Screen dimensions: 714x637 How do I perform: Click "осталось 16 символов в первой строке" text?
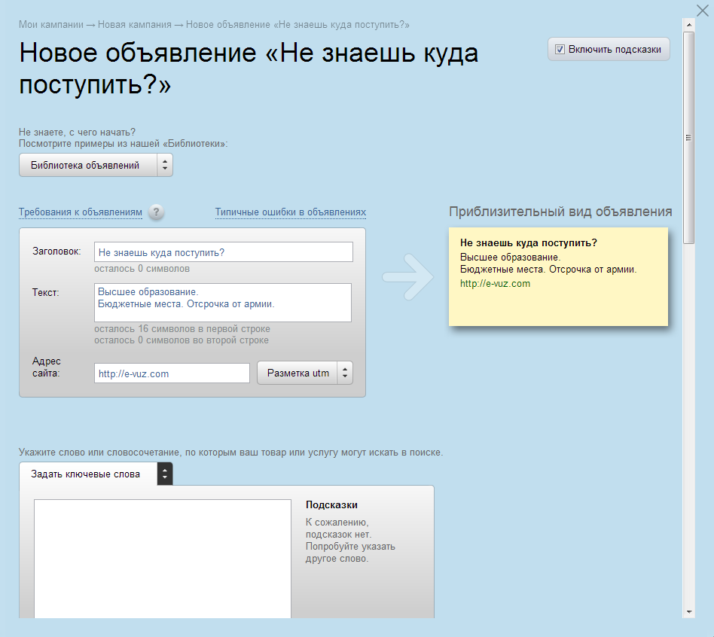point(182,329)
